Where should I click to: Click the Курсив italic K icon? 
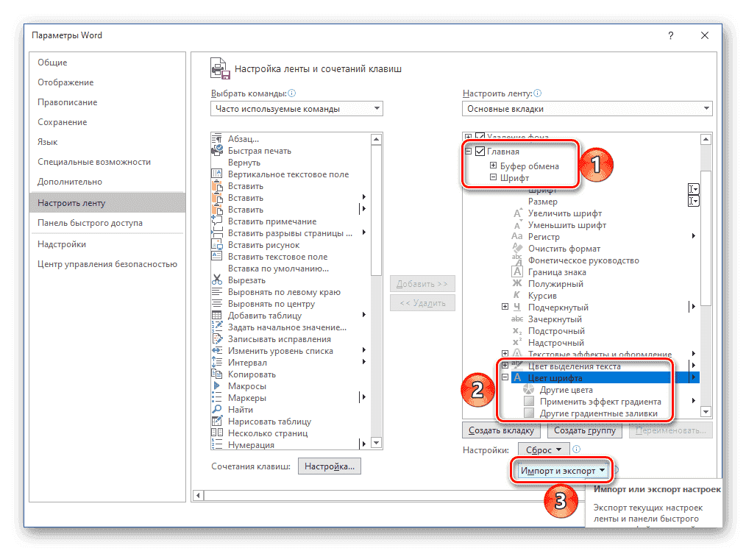[517, 296]
